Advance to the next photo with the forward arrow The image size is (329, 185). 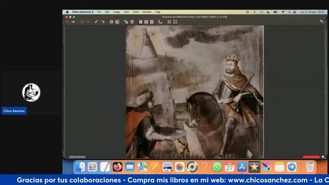click(x=73, y=22)
